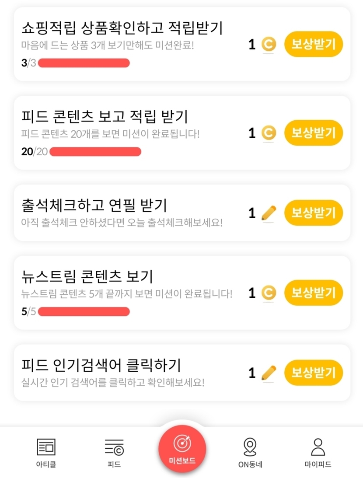Click the 5/5 red progress bar

(x=84, y=311)
